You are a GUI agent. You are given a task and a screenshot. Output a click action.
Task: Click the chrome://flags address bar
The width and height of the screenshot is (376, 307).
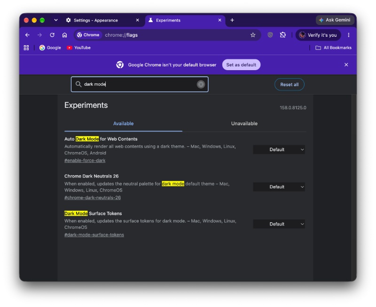pos(168,35)
